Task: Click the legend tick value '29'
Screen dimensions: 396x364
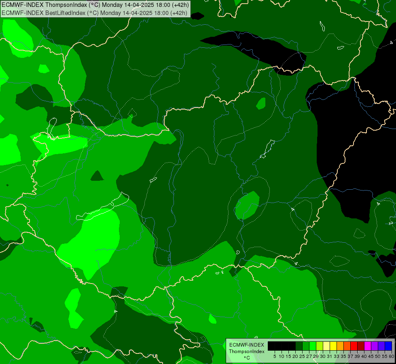Action: point(316,356)
